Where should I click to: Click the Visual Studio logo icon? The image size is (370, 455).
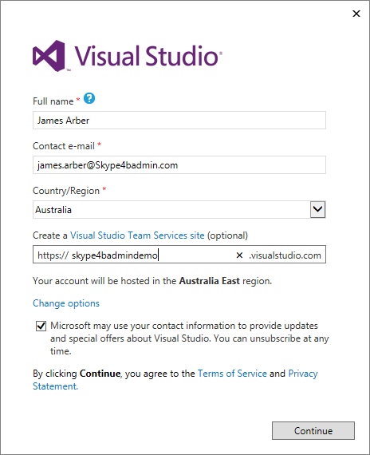click(49, 56)
